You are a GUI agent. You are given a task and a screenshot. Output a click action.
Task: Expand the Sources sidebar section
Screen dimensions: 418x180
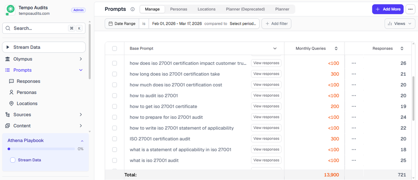81,115
